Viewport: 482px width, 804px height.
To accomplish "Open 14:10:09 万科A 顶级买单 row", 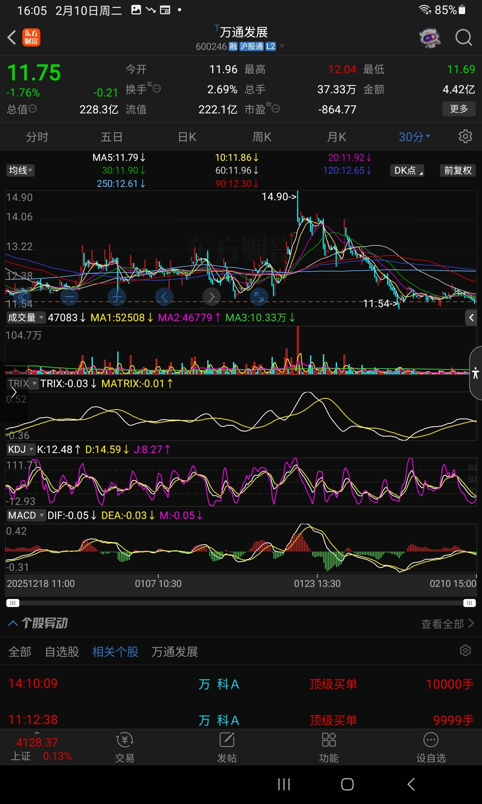I will [241, 683].
